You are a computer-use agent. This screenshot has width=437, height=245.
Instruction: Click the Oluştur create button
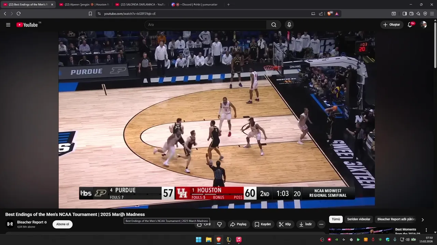[x=392, y=24]
